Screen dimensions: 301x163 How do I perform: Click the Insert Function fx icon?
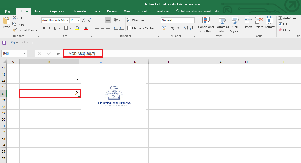pyautogui.click(x=58, y=53)
